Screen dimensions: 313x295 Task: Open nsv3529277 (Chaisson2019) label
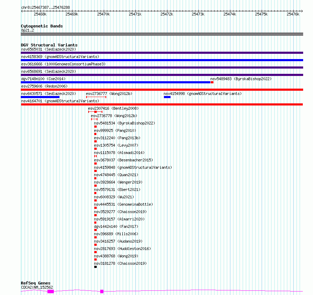click(120, 212)
